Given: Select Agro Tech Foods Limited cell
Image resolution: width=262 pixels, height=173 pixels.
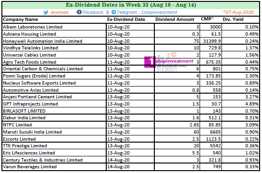Looking at the screenshot, I should (x=54, y=62).
